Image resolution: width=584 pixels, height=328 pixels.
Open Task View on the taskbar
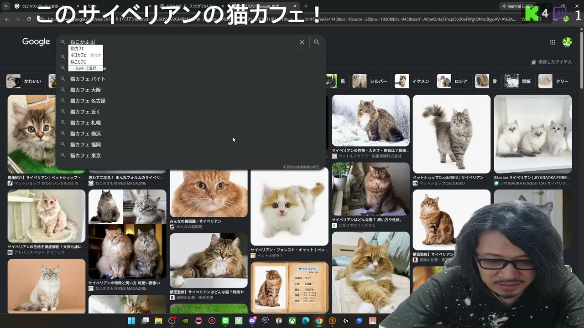[145, 321]
